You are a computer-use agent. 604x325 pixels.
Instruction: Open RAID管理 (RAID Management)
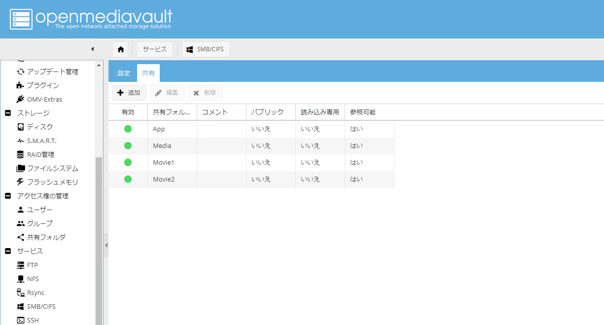tap(41, 154)
